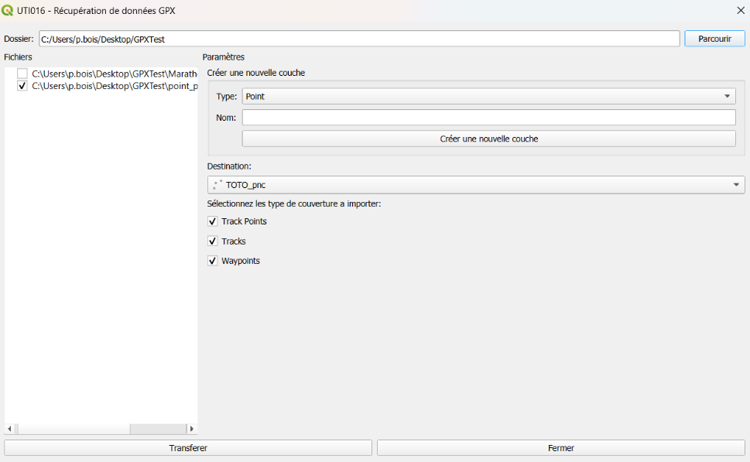Click the QGIS logo in title bar
This screenshot has width=750, height=462.
coord(9,11)
